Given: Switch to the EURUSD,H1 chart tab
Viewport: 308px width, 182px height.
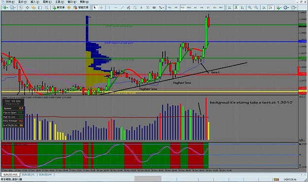Looking at the screenshot, I should [28, 174].
